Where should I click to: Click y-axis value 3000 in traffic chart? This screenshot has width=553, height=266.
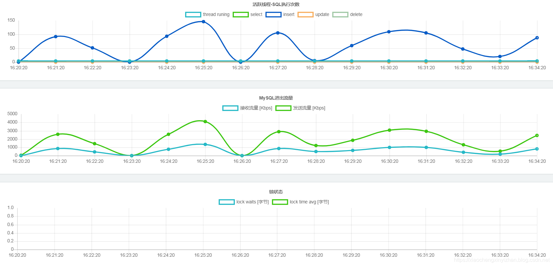(12, 131)
